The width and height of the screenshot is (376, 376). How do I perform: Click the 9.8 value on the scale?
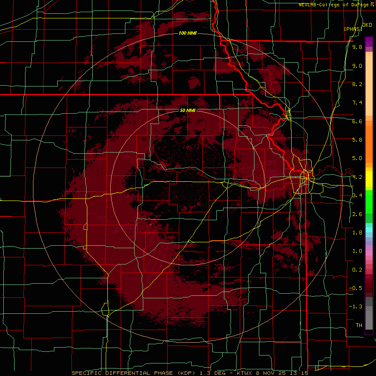(357, 47)
